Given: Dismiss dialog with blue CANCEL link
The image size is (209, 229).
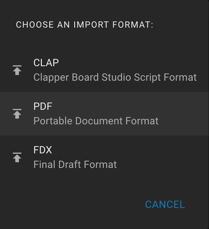Looking at the screenshot, I should (165, 204).
